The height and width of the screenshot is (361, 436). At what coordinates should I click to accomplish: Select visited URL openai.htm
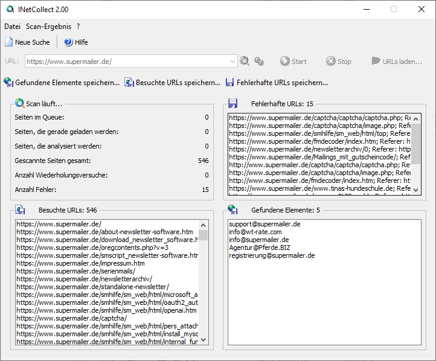tap(106, 310)
